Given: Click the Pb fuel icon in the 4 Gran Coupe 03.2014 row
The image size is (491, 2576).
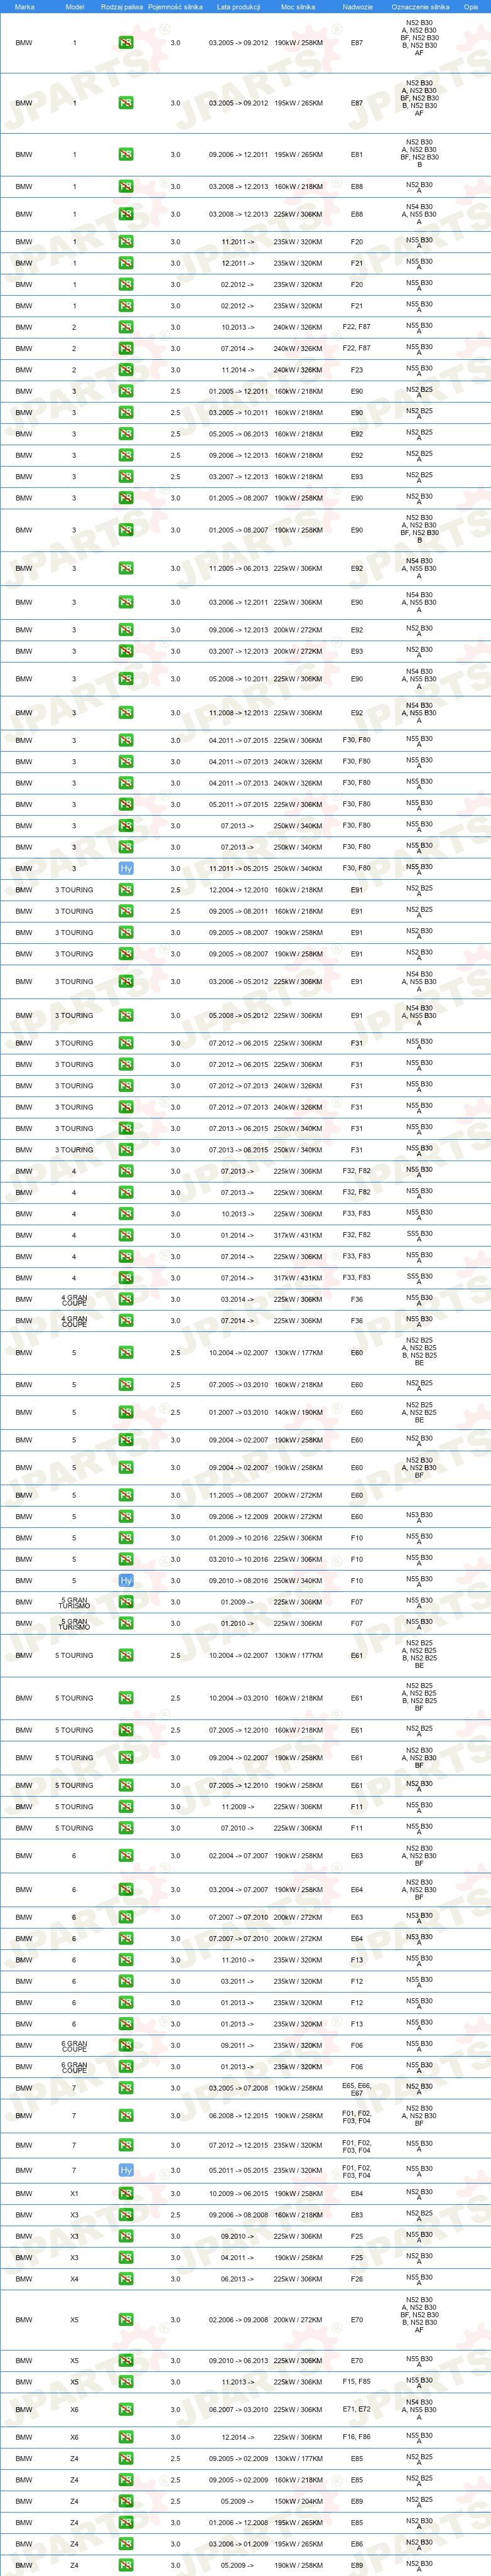Looking at the screenshot, I should click(126, 1299).
